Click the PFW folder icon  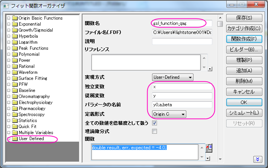15,84
